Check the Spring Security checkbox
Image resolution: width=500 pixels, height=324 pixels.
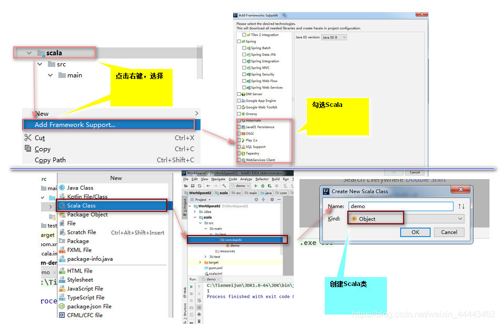click(244, 74)
